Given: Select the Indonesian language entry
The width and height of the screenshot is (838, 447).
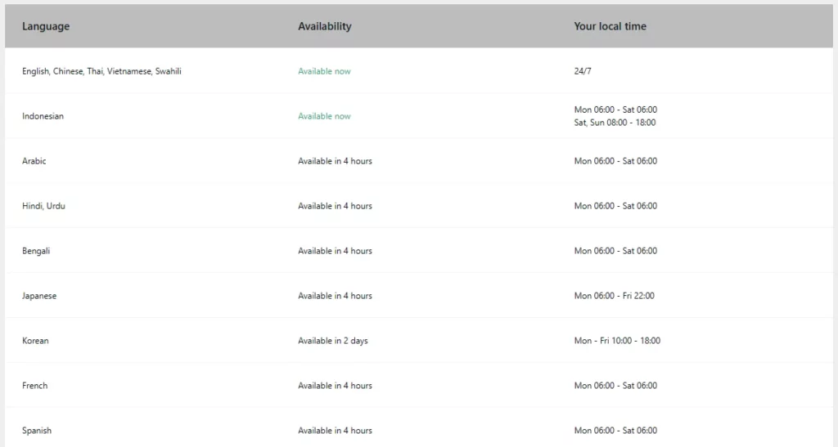Looking at the screenshot, I should pos(43,116).
